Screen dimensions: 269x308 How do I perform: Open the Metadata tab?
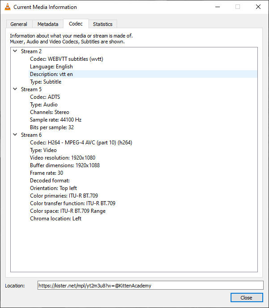coord(47,24)
